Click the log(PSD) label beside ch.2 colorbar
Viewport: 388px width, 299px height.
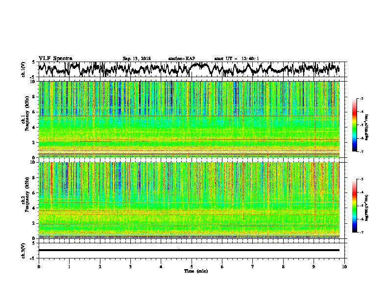coord(366,208)
